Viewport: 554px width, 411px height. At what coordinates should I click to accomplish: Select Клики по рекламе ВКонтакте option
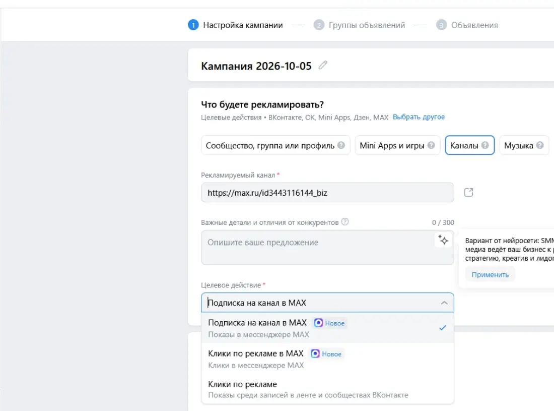(327, 389)
